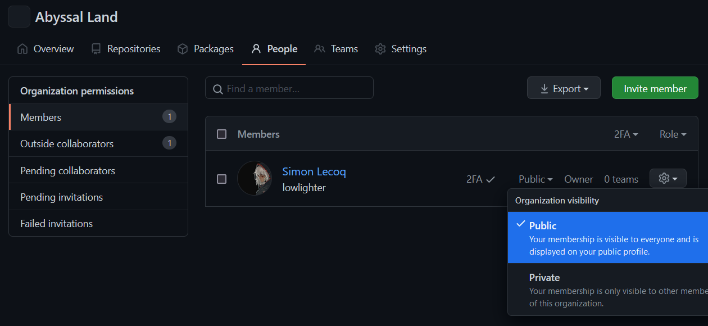Viewport: 708px width, 326px height.
Task: Switch to the People tab
Action: (x=274, y=49)
